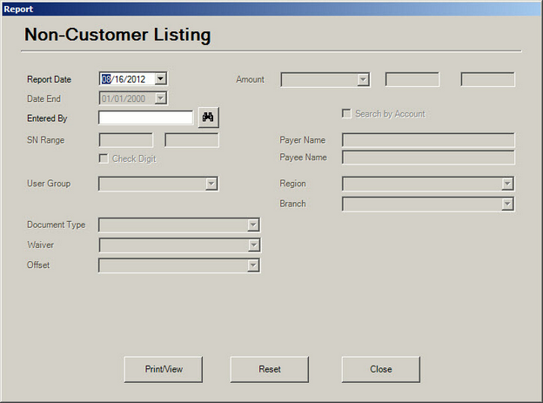Viewport: 543px width, 403px height.
Task: Open the Date End dropdown arrow
Action: click(160, 98)
